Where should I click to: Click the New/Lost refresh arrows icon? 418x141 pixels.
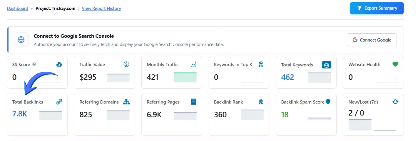tap(395, 102)
